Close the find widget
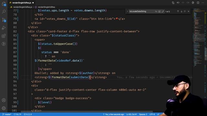The height and width of the screenshot is (116, 207). click(189, 12)
